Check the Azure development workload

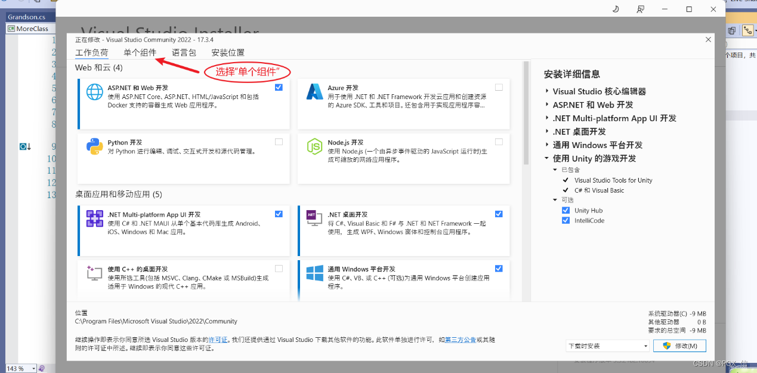[499, 87]
